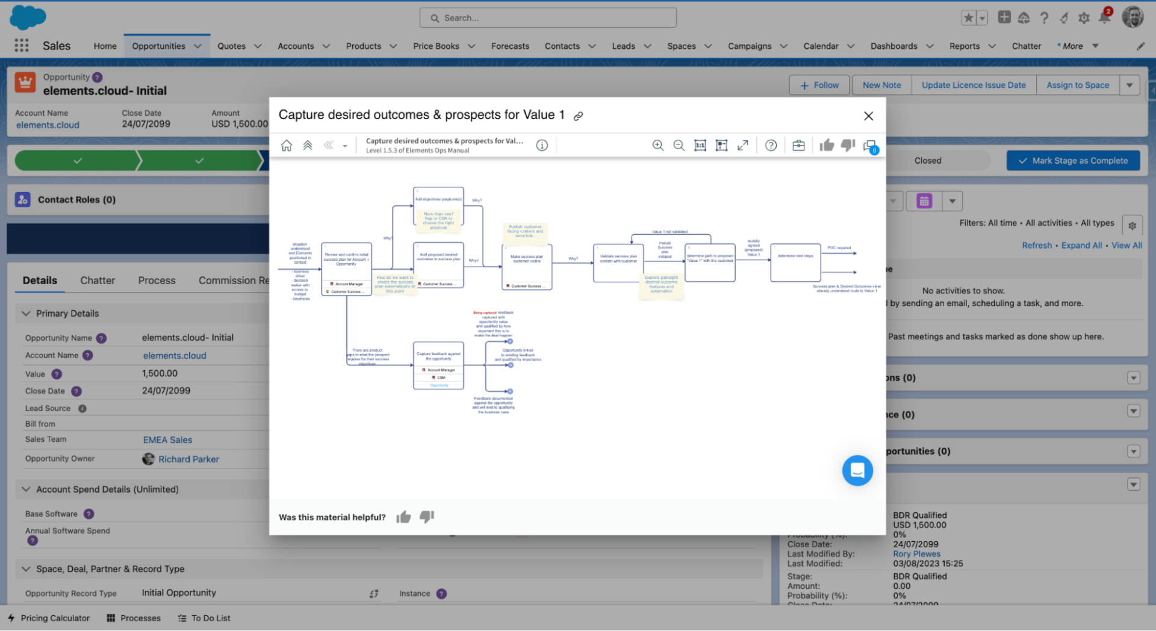Zoom in on the process diagram
This screenshot has width=1156, height=631.
[657, 145]
